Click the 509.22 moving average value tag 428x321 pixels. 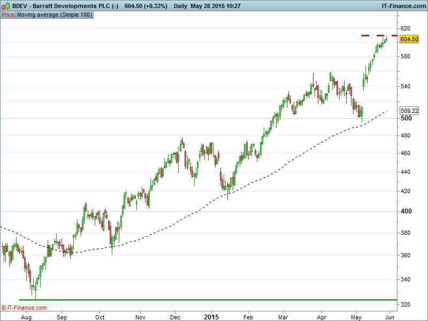(x=409, y=111)
